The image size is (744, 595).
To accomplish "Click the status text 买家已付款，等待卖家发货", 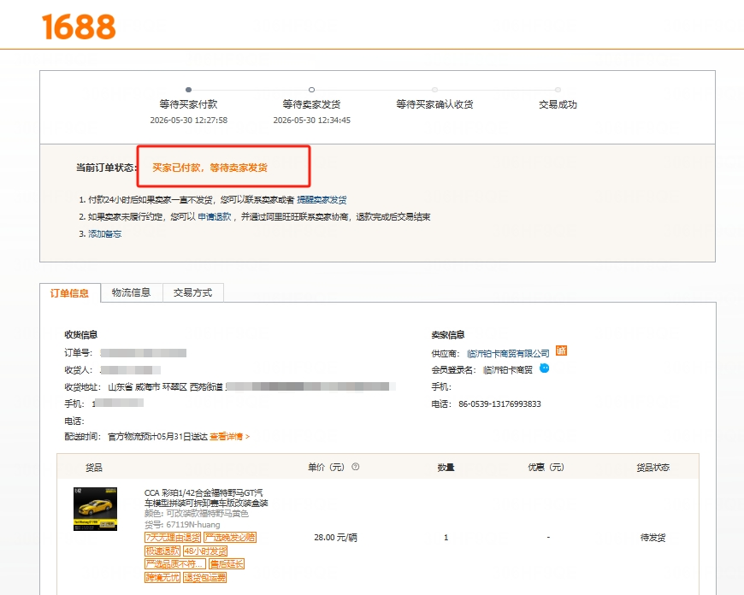I will [x=210, y=168].
